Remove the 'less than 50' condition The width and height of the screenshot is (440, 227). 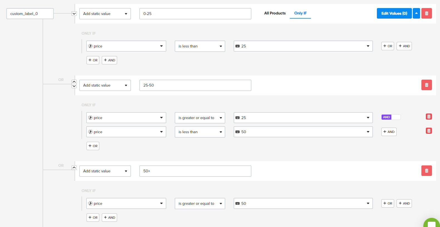point(429,131)
